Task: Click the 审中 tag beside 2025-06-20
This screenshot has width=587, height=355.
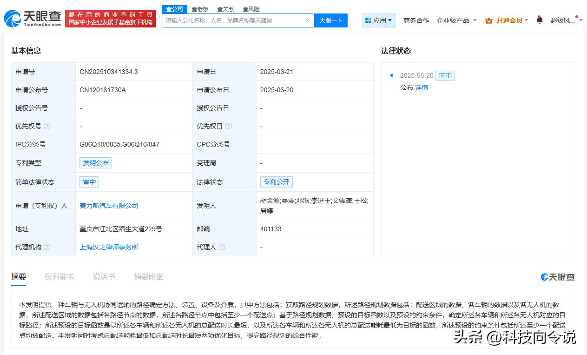Action: click(x=445, y=75)
